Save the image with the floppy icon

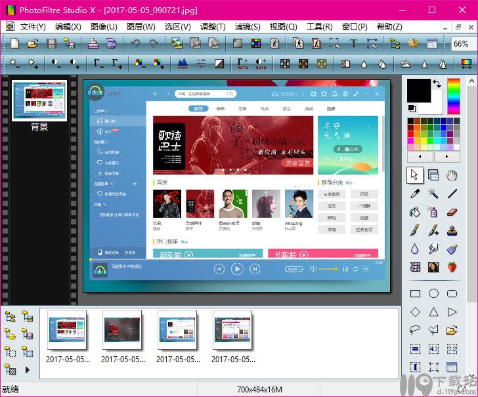[x=51, y=43]
